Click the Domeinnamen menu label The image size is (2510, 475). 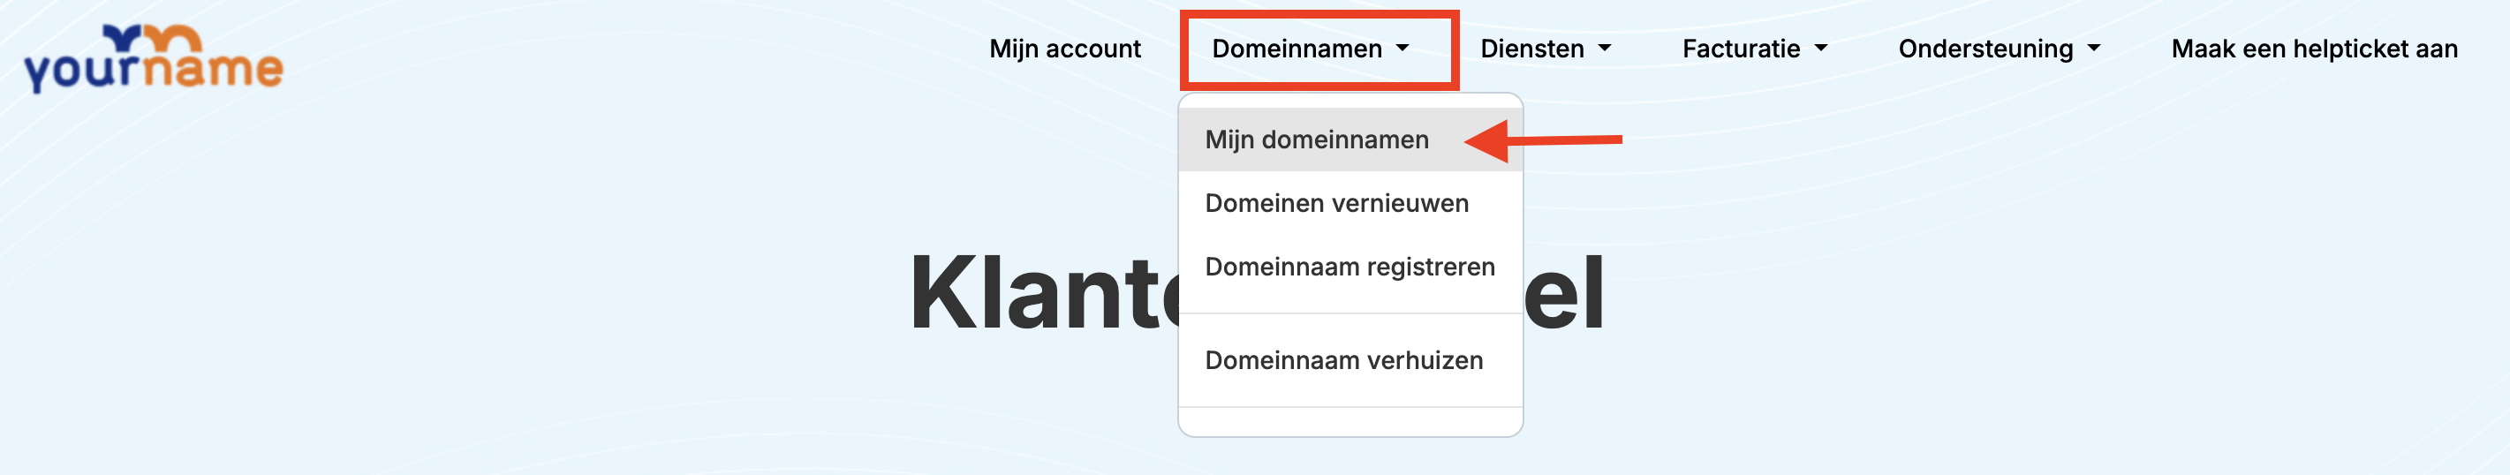click(1296, 49)
